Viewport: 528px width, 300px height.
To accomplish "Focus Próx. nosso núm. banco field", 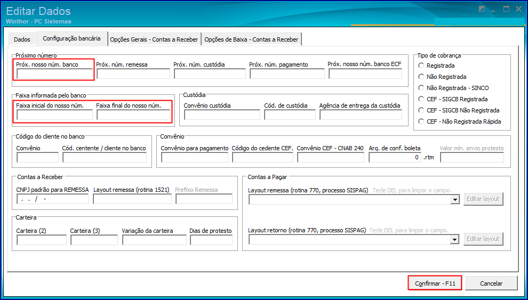I will coord(54,74).
